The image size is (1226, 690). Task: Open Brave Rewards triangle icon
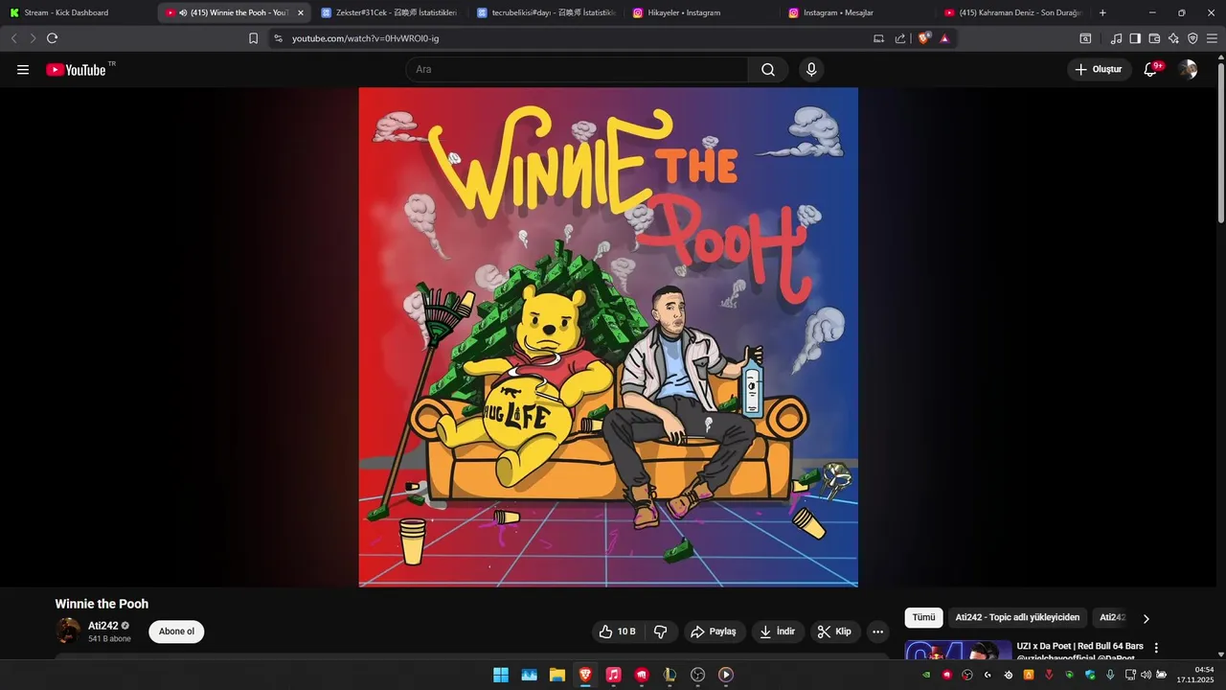coord(944,38)
